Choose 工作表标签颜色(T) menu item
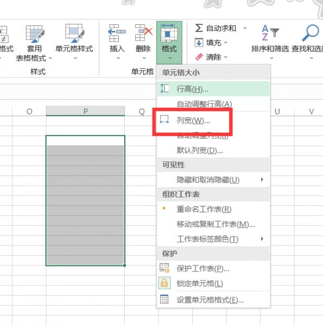323x325 pixels. pyautogui.click(x=213, y=239)
